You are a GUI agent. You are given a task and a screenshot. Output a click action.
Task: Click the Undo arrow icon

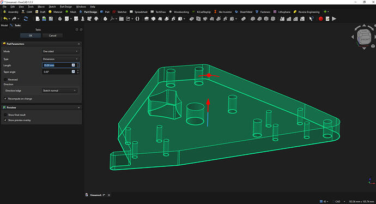(x=5, y=19)
